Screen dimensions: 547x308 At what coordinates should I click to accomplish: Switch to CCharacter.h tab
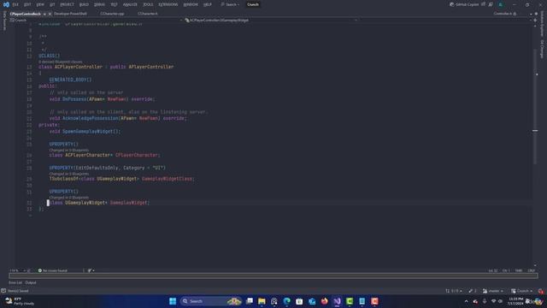[148, 14]
